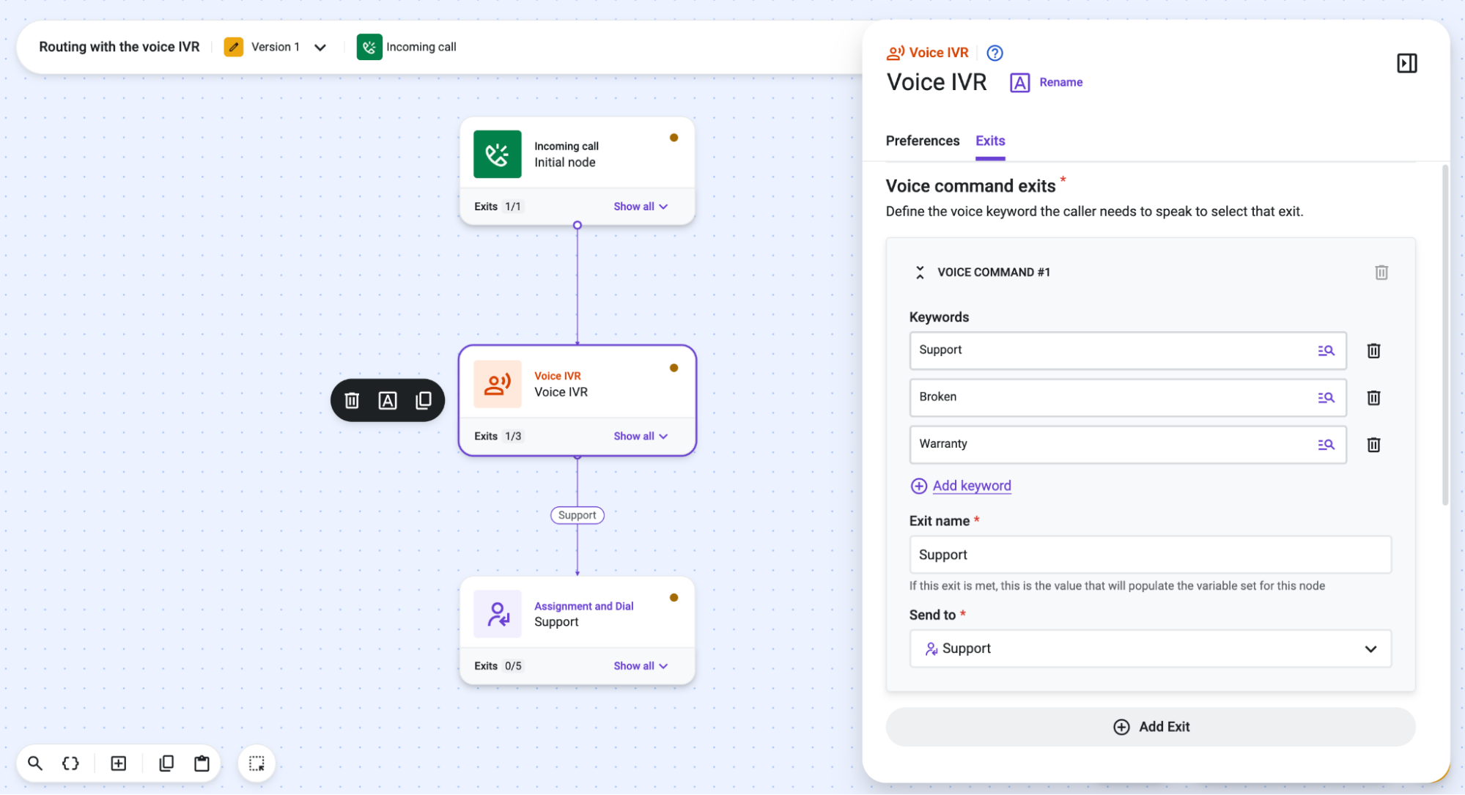Expand Show all on Voice IVR node

click(641, 436)
